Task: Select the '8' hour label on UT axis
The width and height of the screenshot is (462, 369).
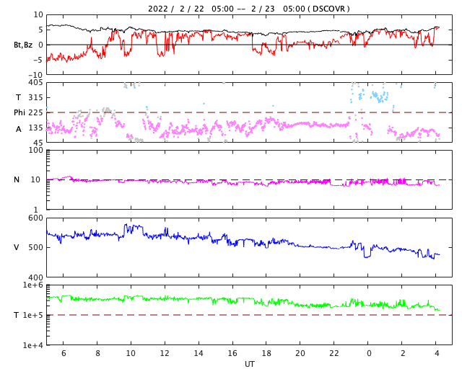Action: click(x=97, y=353)
